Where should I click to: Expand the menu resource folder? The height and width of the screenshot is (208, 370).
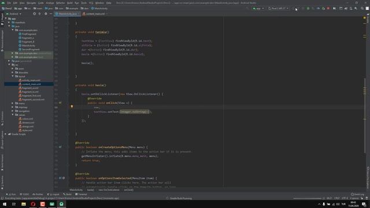(x=13, y=103)
